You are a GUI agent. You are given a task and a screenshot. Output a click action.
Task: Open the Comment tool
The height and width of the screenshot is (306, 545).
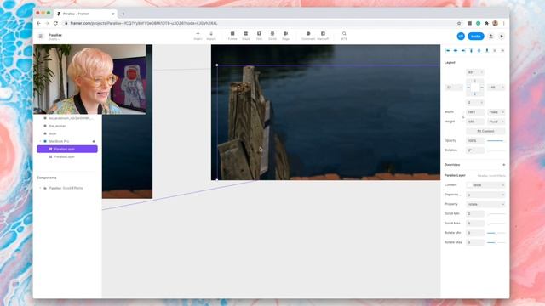coord(308,36)
